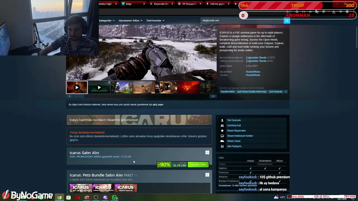This screenshot has width=358, height=201.
Task: Select the Çok Oyunculu tag
Action: point(276,92)
